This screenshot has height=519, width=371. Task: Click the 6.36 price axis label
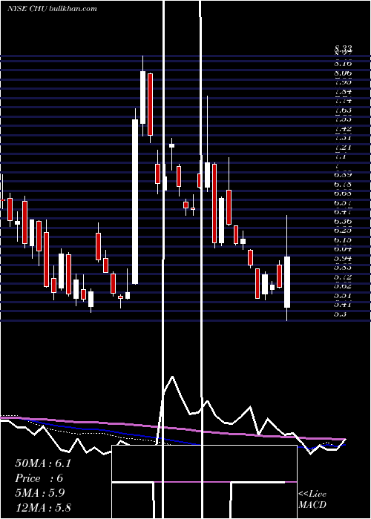pos(343,222)
